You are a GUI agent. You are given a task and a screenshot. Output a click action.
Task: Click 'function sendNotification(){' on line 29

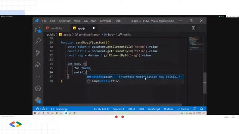point(85,42)
